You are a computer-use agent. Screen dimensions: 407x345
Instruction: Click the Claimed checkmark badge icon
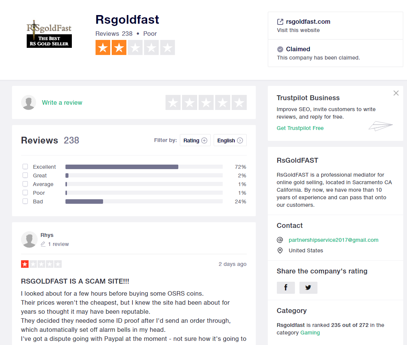point(280,49)
